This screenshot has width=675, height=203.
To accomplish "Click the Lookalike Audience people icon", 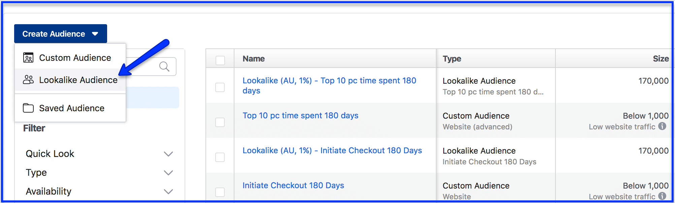I will [28, 80].
